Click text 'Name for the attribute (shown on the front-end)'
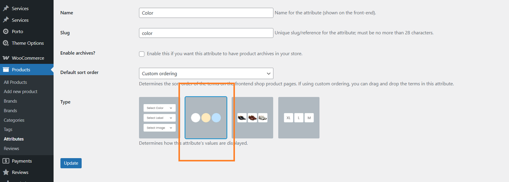 326,13
